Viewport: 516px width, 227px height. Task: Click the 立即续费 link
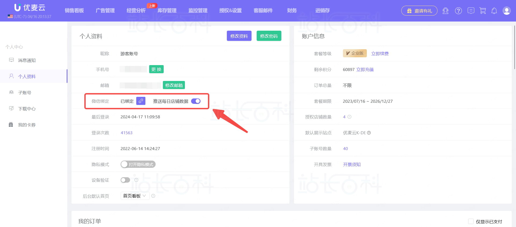[380, 54]
